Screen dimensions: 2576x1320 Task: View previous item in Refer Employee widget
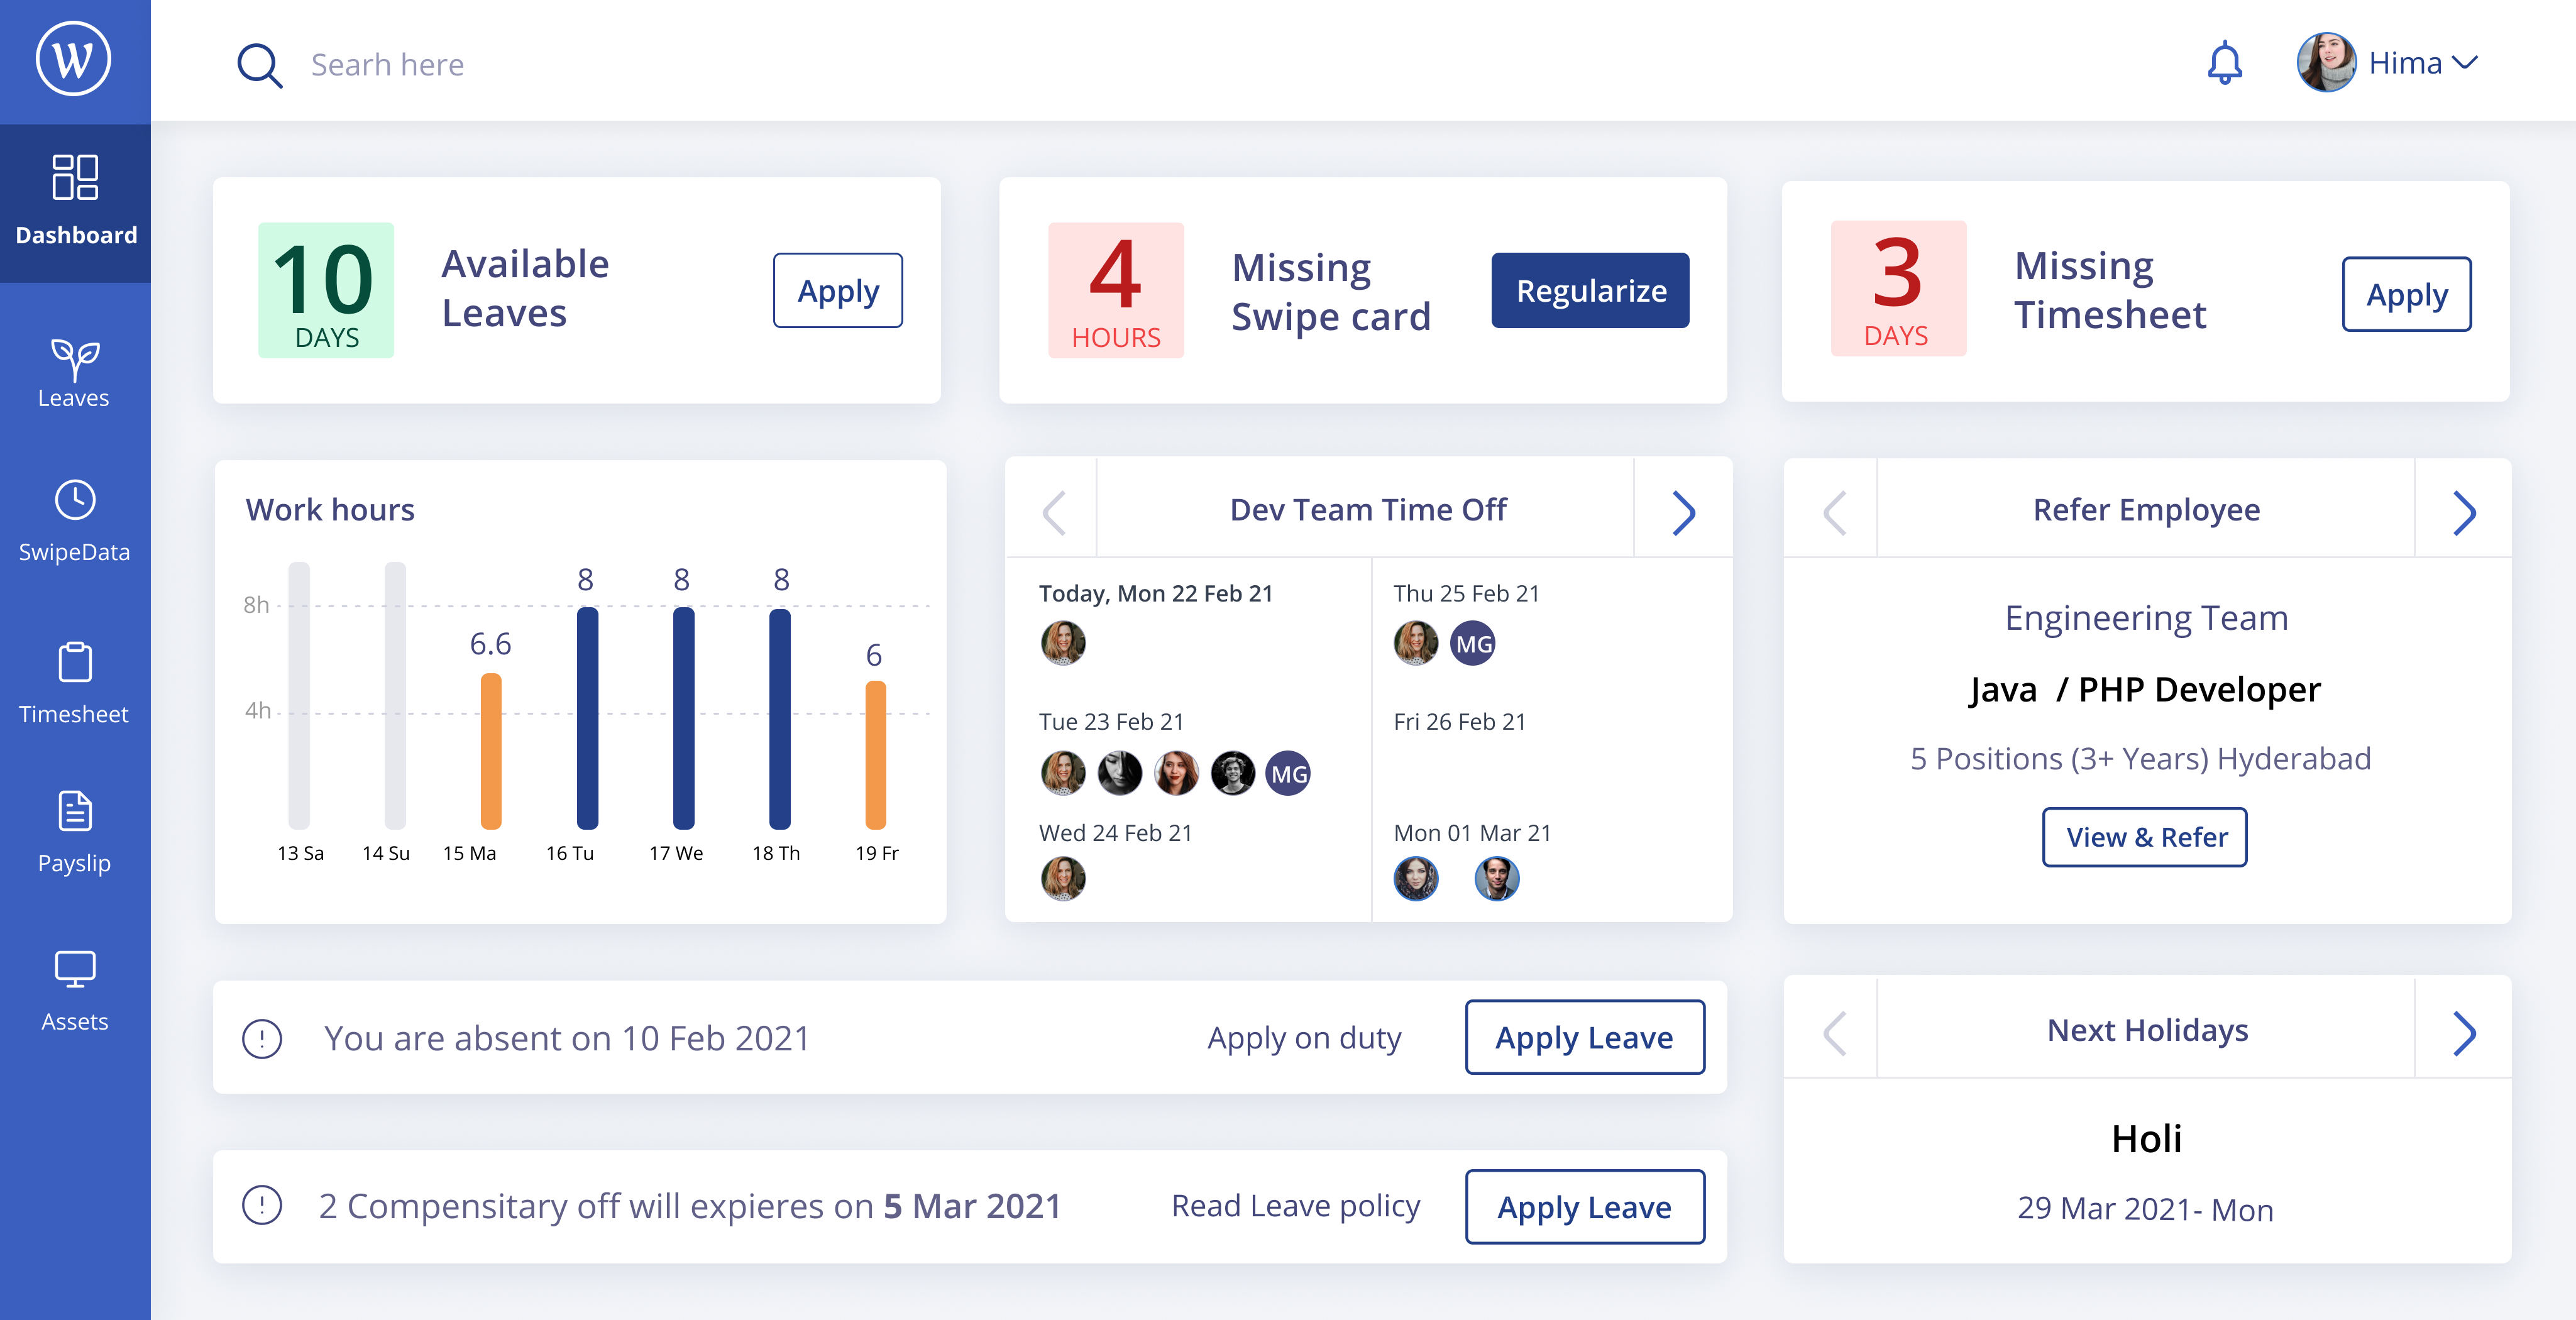pyautogui.click(x=1834, y=511)
